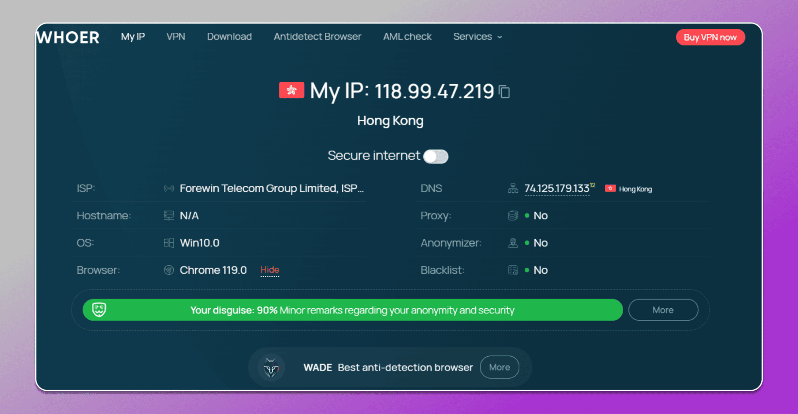Click the ISP signal icon

click(169, 188)
